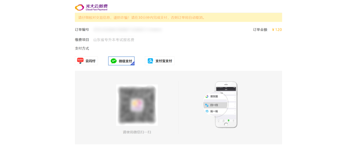Select the red 云闪付 logo icon
The width and height of the screenshot is (357, 165).
point(80,61)
